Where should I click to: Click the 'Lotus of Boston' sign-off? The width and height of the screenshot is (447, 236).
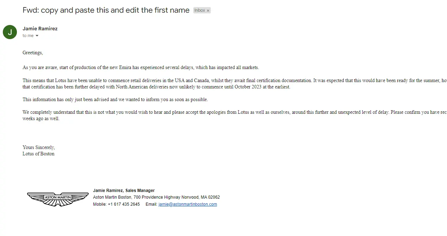[x=38, y=154]
